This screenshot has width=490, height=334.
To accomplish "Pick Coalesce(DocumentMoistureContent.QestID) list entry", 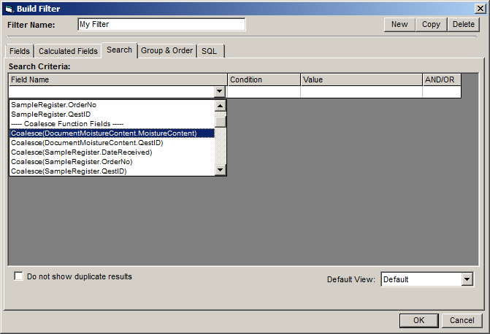I will (87, 143).
